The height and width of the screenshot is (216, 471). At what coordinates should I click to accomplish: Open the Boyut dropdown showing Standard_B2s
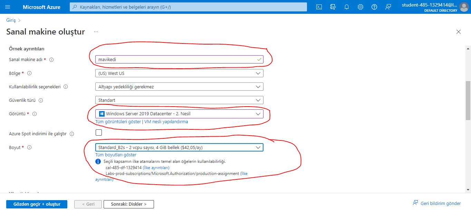pos(179,147)
